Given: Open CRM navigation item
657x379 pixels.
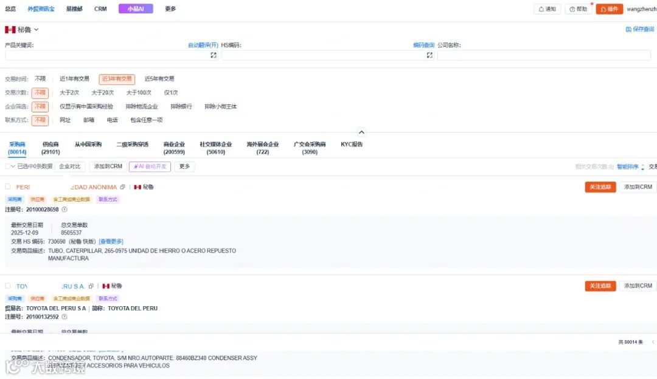Looking at the screenshot, I should 100,9.
